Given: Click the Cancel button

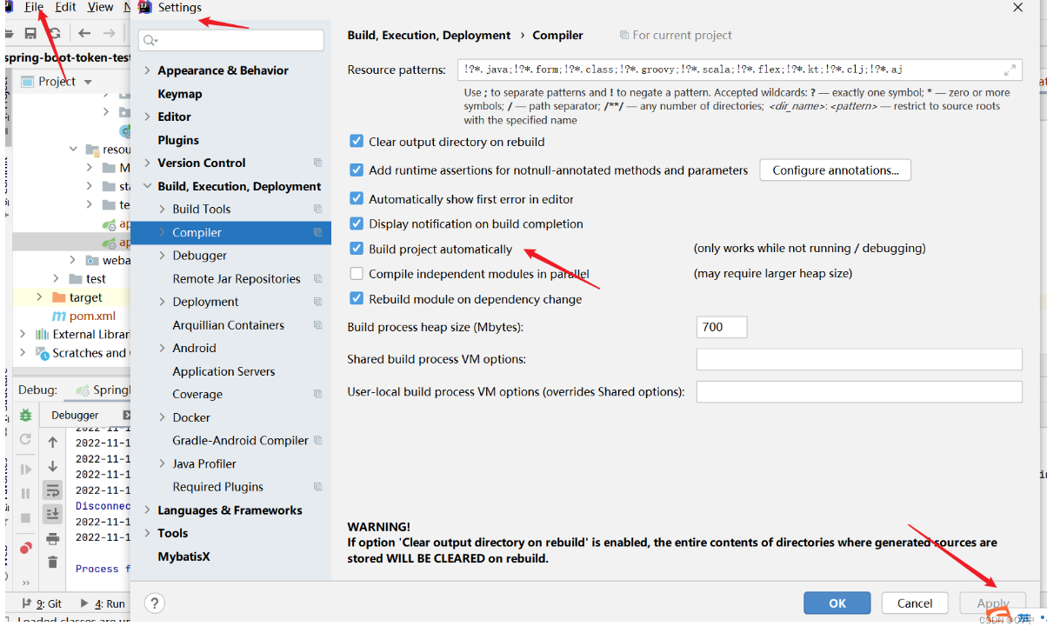Looking at the screenshot, I should (x=915, y=603).
